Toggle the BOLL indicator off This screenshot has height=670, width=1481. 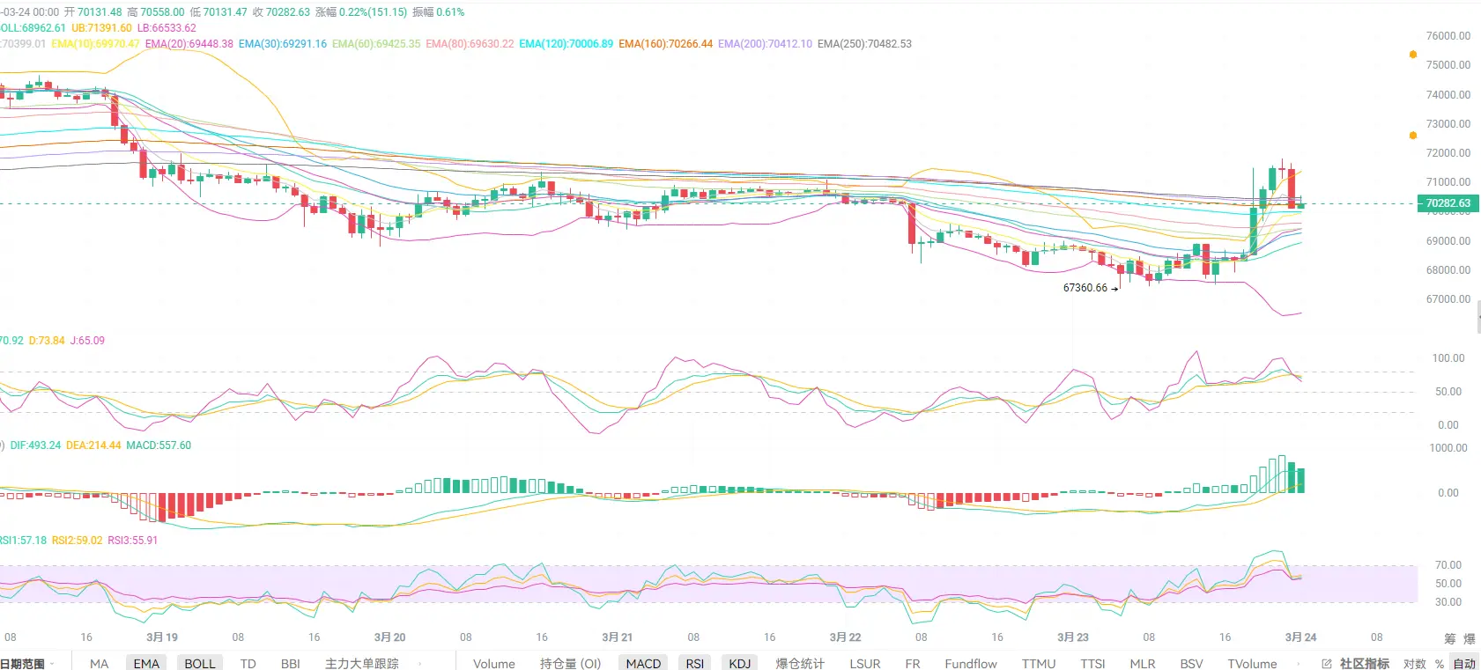click(x=200, y=664)
